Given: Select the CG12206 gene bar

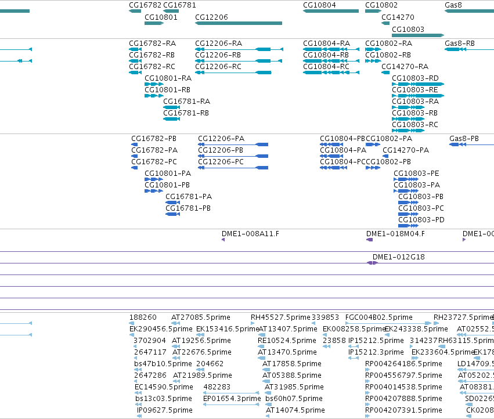Looking at the screenshot, I should (x=239, y=23).
